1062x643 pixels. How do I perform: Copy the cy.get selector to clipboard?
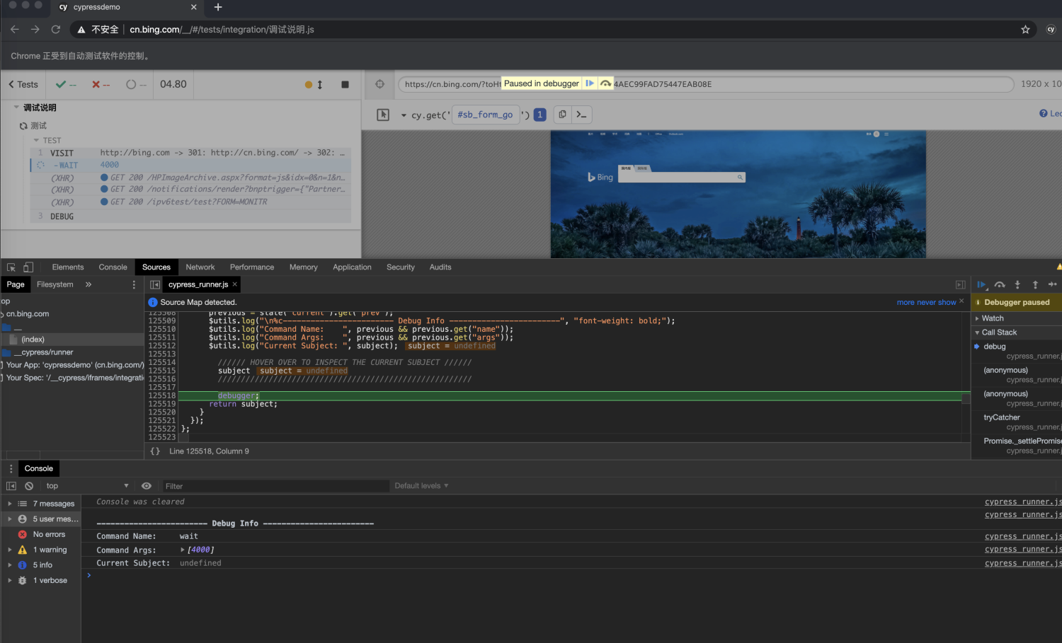[562, 115]
